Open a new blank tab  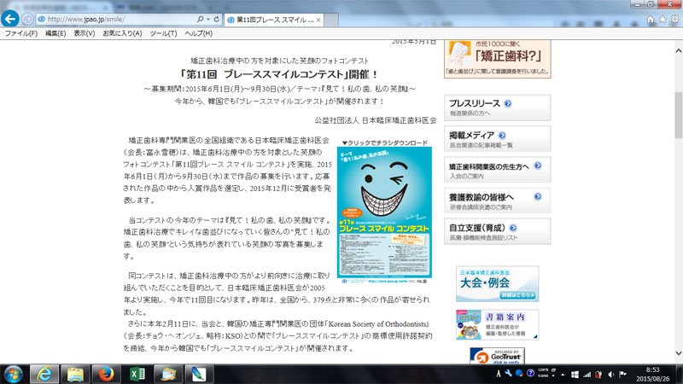[x=331, y=20]
